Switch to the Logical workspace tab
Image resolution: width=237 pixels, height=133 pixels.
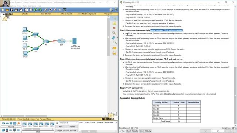7,14
